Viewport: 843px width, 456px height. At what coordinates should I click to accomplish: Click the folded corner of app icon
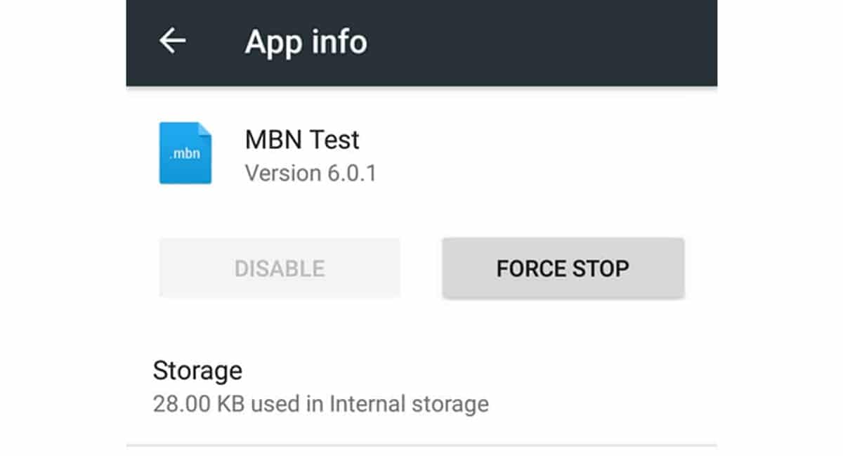[204, 129]
